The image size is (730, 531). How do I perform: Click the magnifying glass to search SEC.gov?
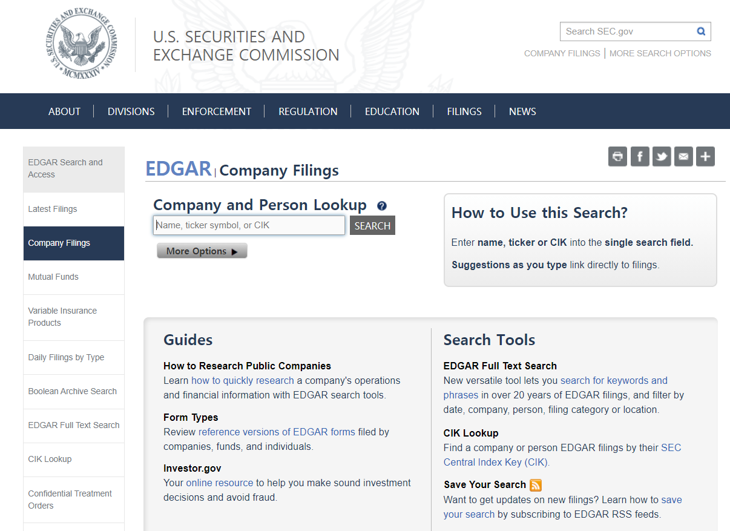pos(700,31)
